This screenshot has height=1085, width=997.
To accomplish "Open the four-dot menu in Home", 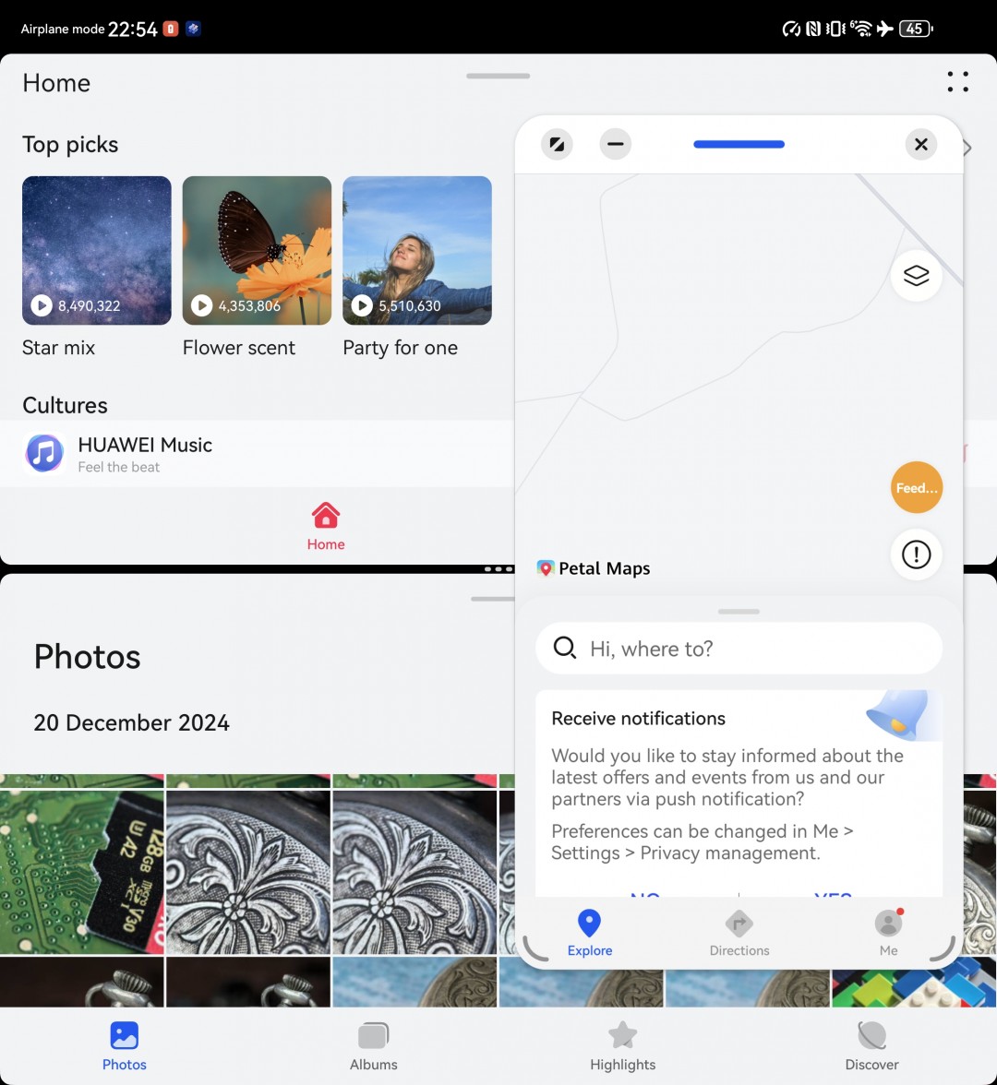I will (x=957, y=82).
